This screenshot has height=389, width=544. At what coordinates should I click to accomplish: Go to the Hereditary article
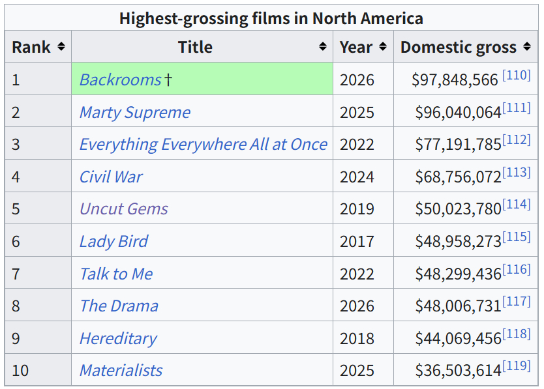click(x=118, y=338)
